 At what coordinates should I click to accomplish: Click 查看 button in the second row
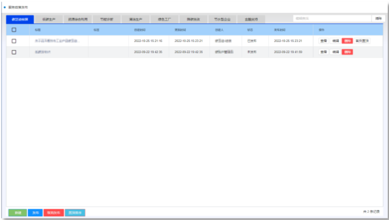point(324,52)
